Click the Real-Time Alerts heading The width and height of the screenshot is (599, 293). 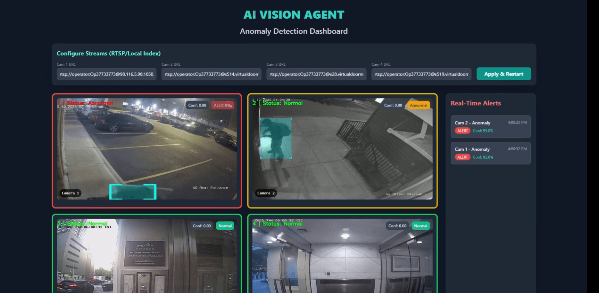476,103
